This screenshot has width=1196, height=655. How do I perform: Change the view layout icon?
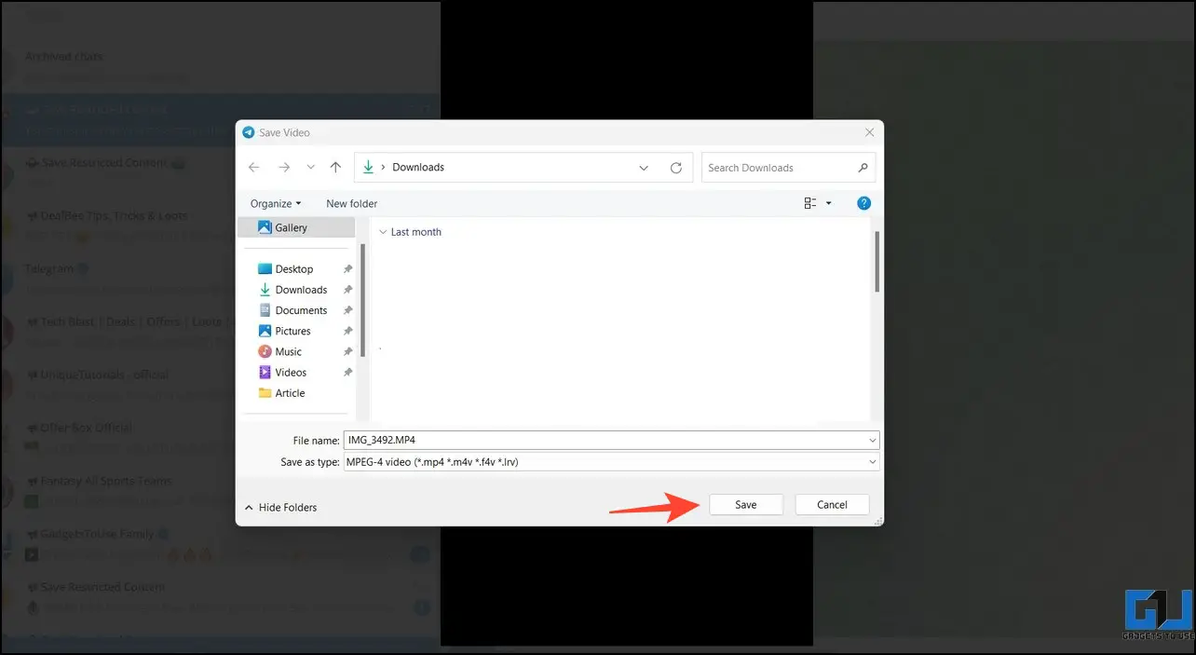[809, 203]
